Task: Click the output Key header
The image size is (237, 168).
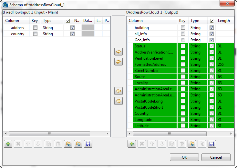Action: (182, 21)
